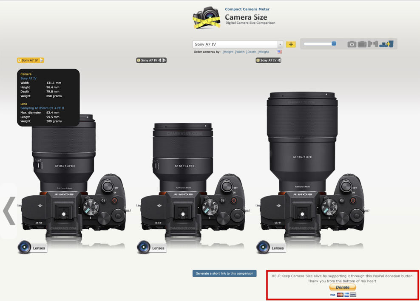Click the US flag icon
420x301 pixels.
280,52
